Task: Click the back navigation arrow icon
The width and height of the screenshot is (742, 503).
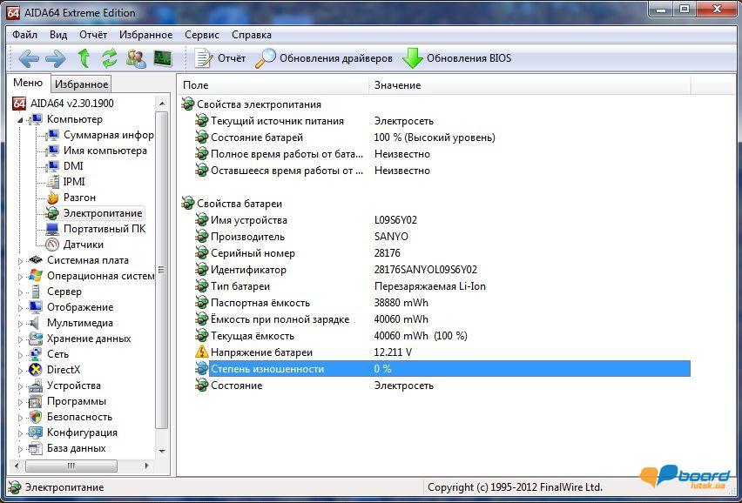Action: click(29, 58)
